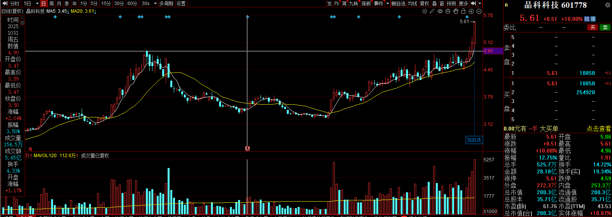This screenshot has height=217, width=612.
Task: Click the red 买 buy button
Action: (x=593, y=27)
